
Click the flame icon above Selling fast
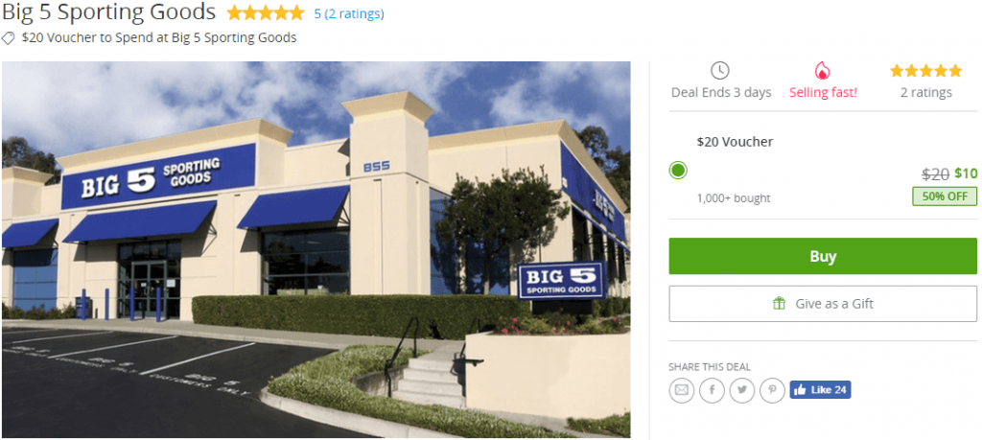point(822,71)
